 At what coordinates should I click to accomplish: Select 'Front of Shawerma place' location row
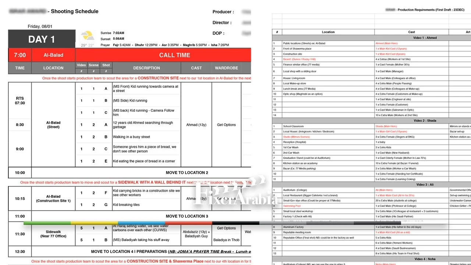(x=297, y=49)
